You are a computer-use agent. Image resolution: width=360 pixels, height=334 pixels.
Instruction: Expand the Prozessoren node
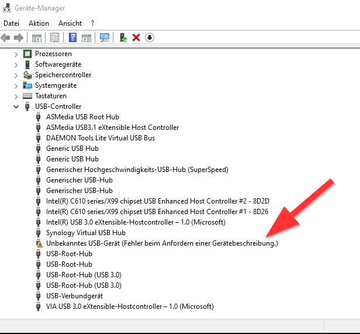point(16,54)
